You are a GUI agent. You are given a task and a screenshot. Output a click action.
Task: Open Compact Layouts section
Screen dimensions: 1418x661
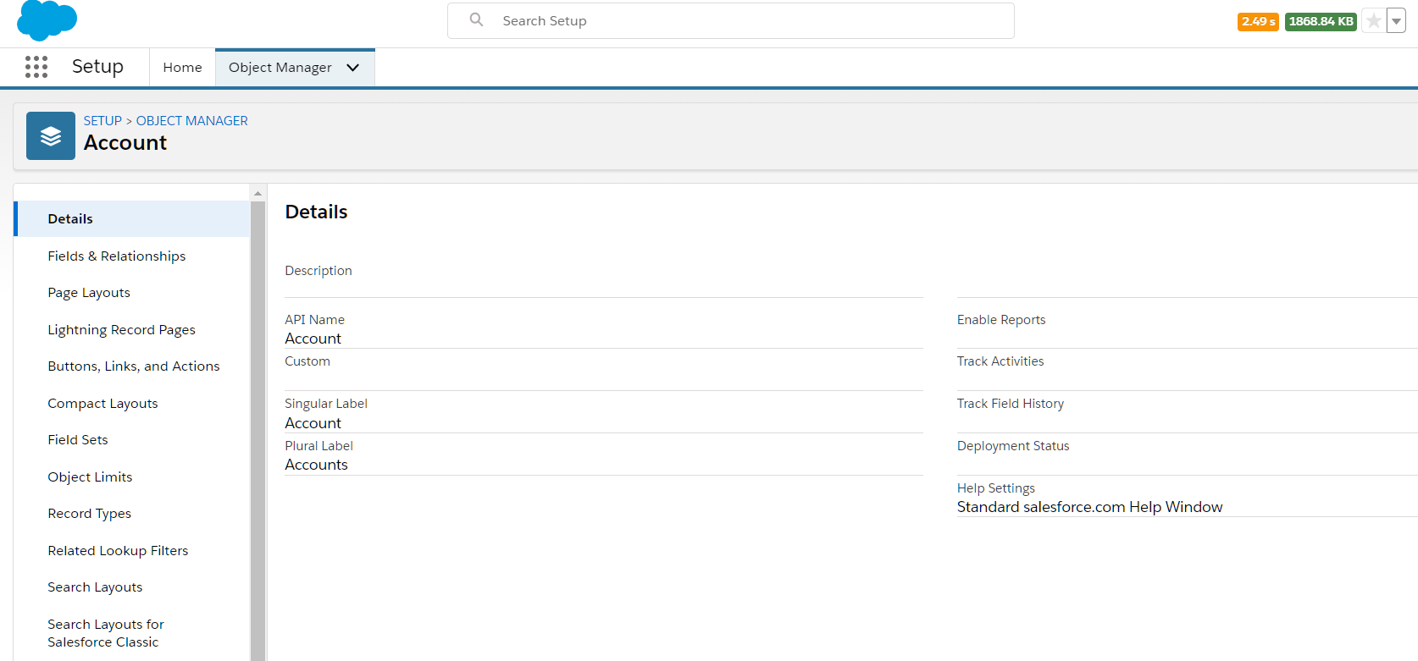pos(102,404)
